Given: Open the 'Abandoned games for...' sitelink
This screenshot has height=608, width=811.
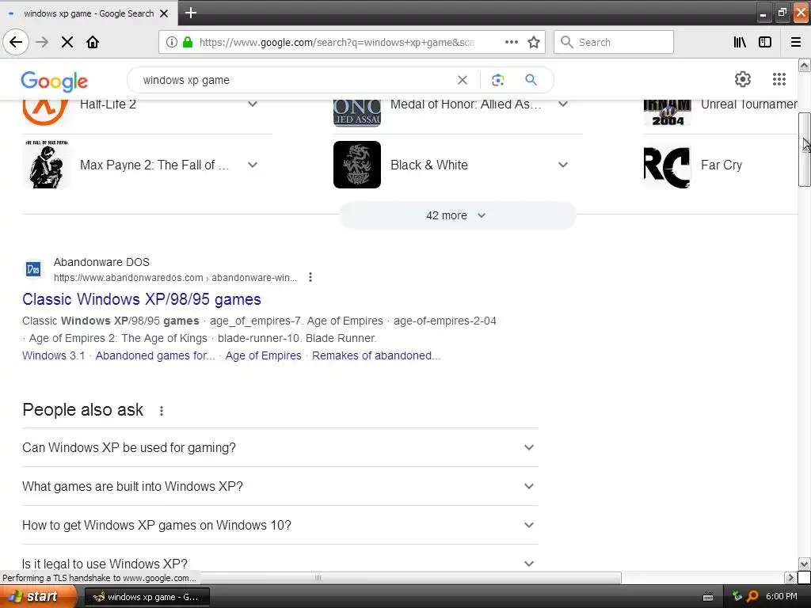Looking at the screenshot, I should click(x=155, y=355).
